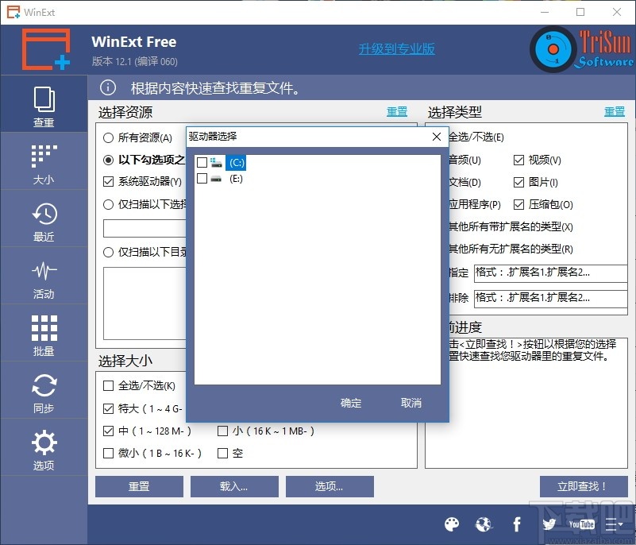Check the (E:) drive checkbox

202,180
